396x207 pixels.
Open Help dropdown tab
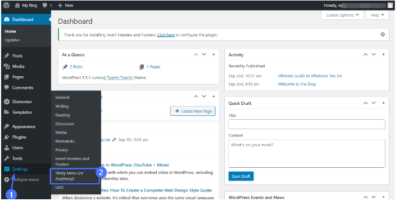377,15
